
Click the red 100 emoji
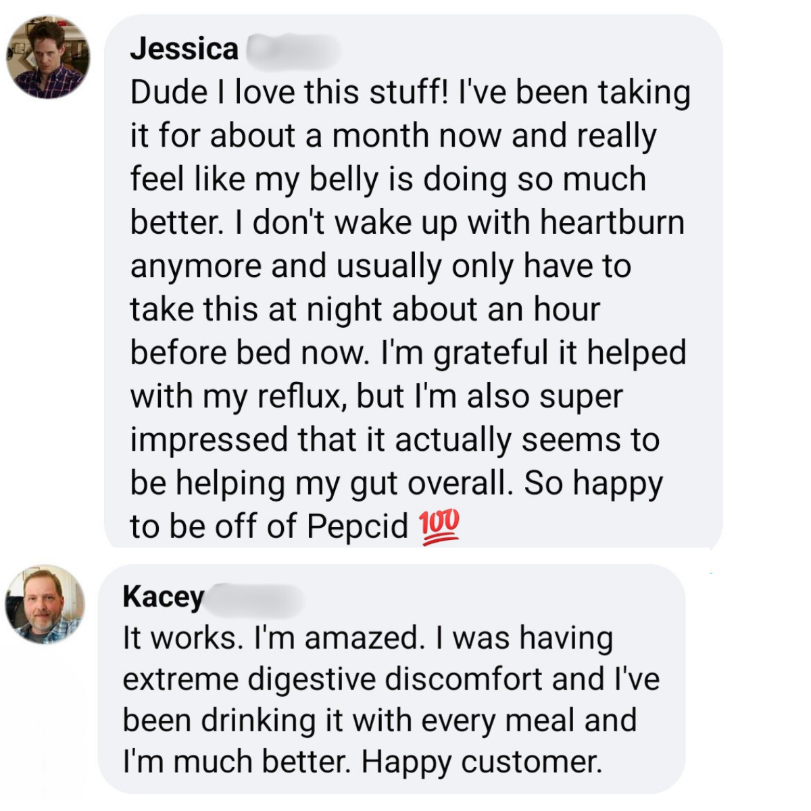[x=439, y=527]
